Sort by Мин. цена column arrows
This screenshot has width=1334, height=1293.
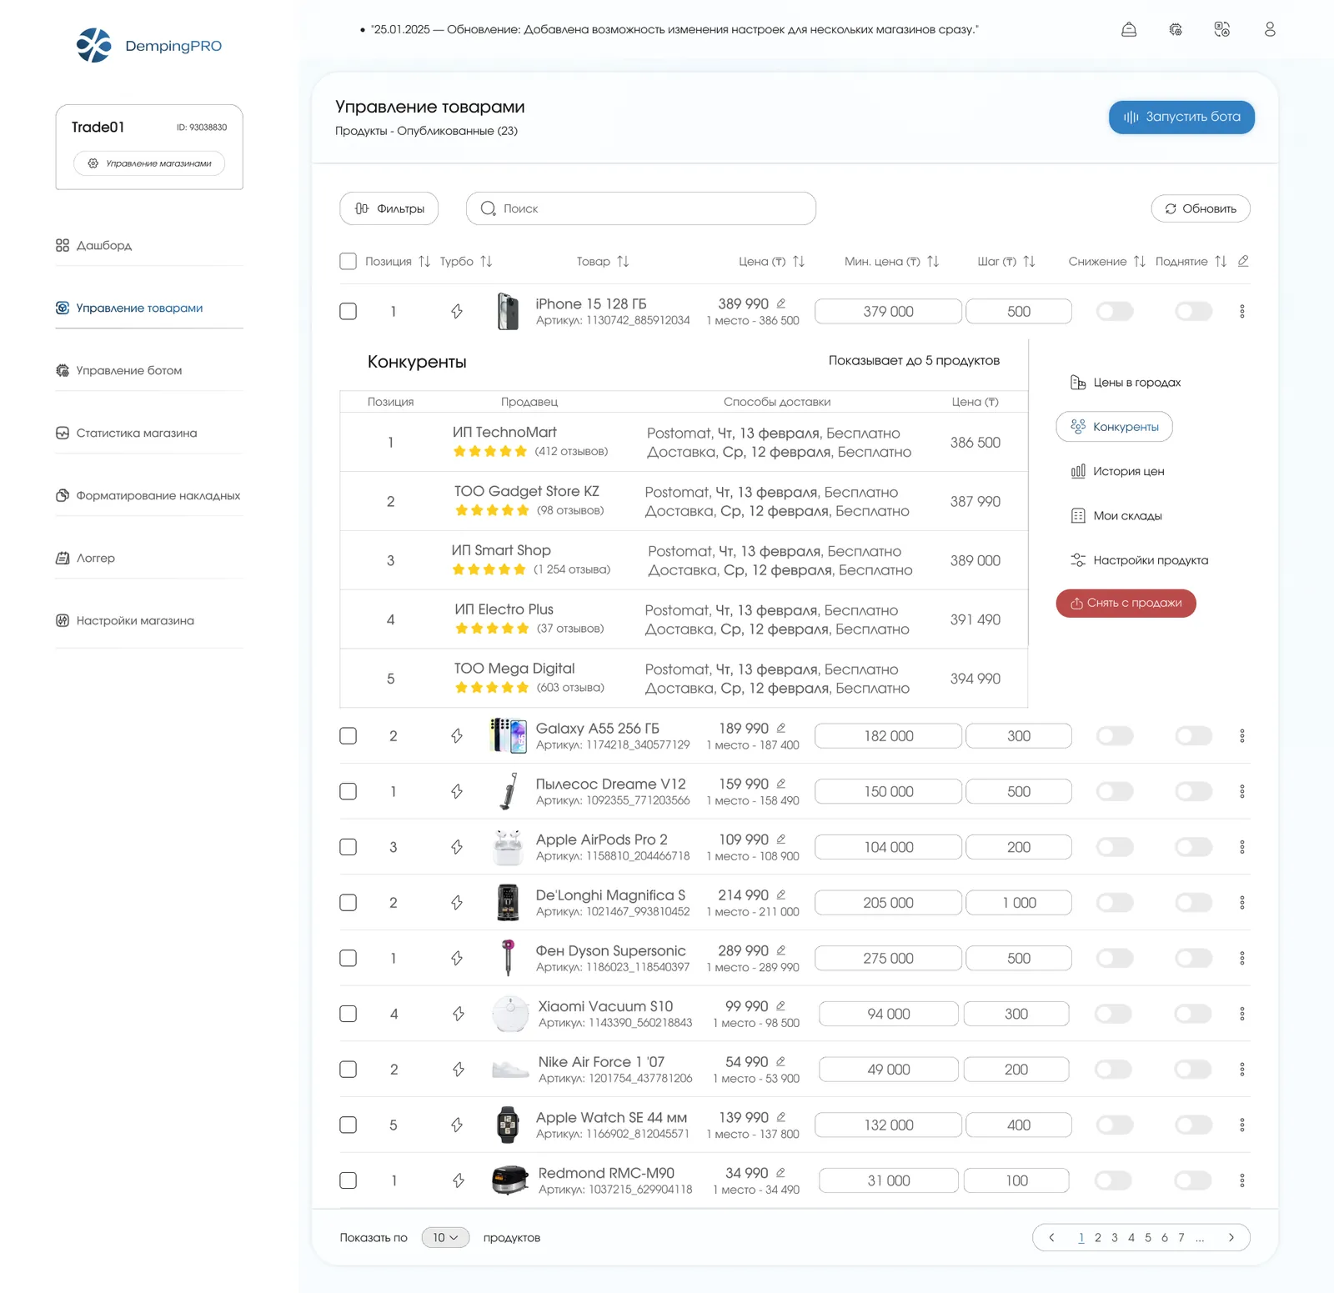tap(933, 262)
